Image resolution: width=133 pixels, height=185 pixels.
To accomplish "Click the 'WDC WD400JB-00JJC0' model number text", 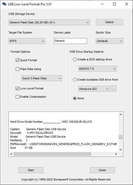I will pyautogui.click(x=77, y=122).
